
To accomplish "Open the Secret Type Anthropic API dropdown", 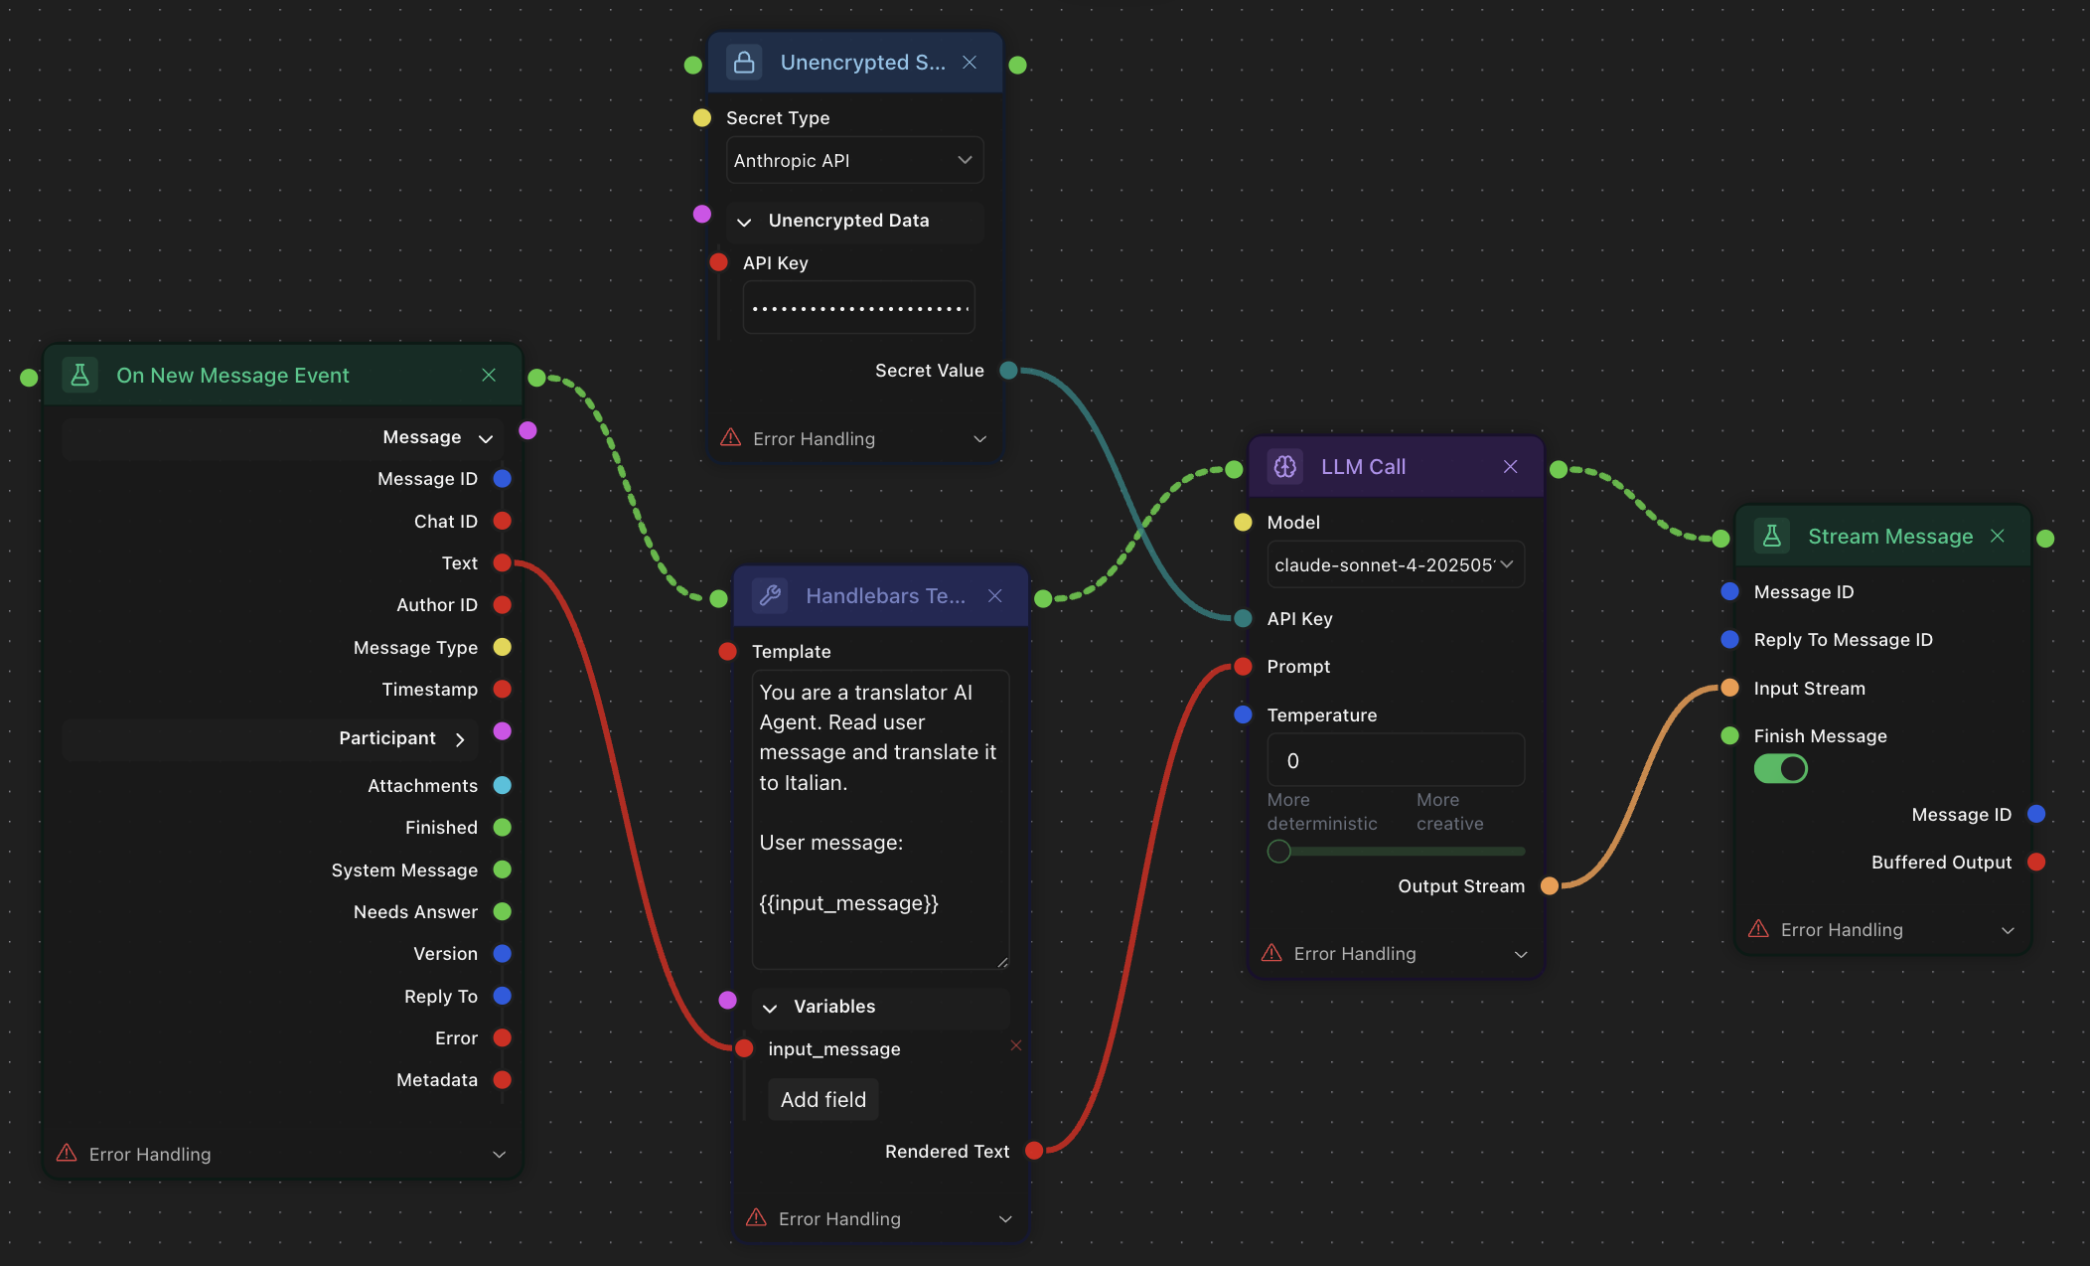I will [854, 160].
